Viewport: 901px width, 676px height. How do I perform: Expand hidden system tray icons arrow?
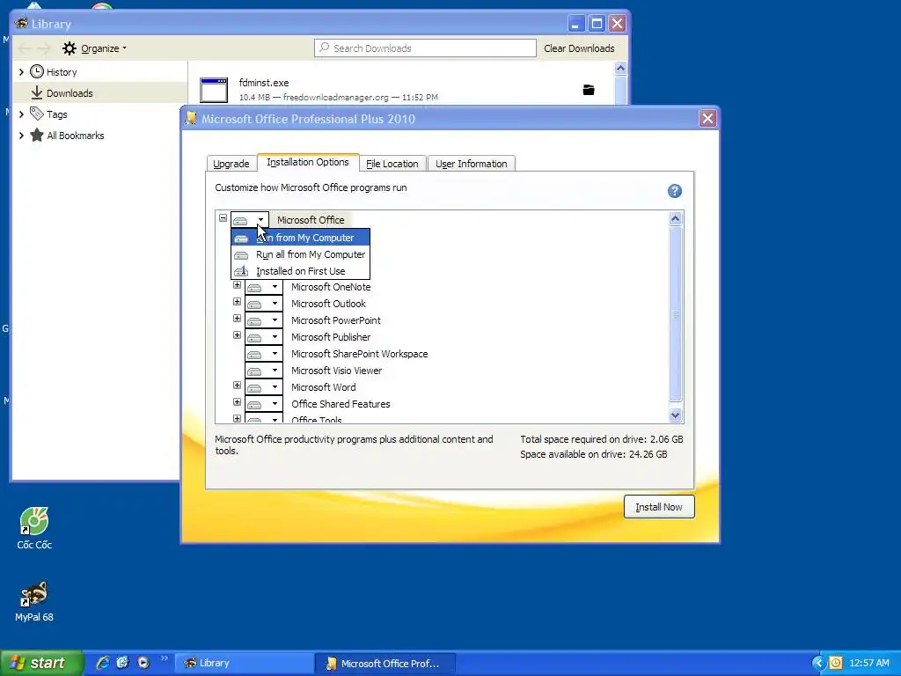[x=818, y=663]
